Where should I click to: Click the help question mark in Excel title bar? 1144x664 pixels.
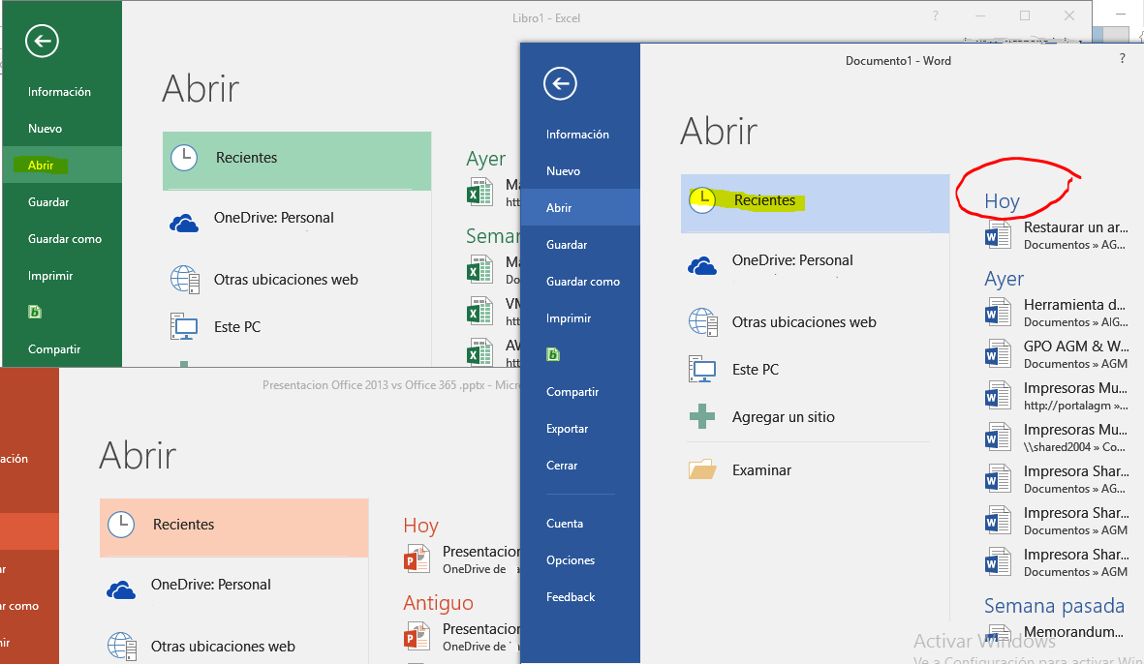click(x=936, y=16)
